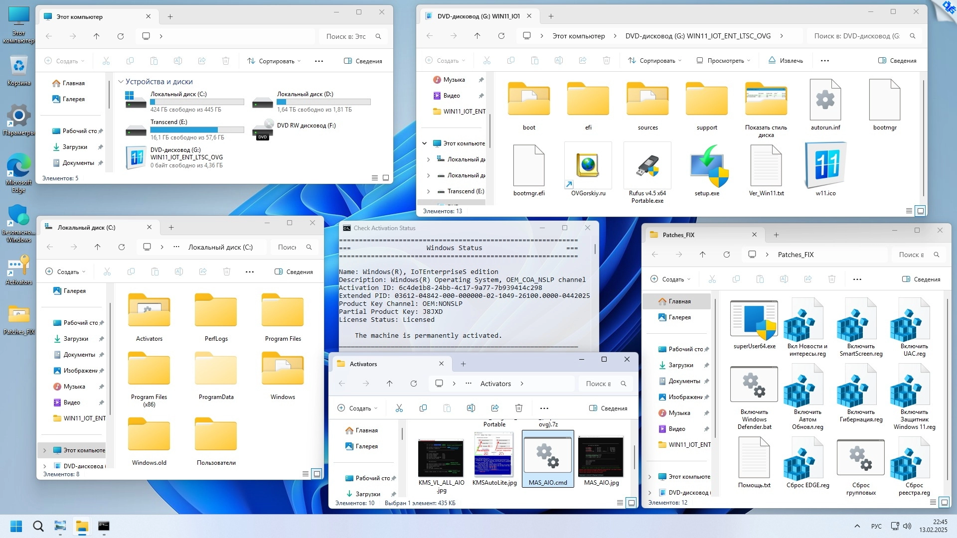Image resolution: width=957 pixels, height=538 pixels.
Task: Switch DVD window to details list view
Action: pyautogui.click(x=909, y=211)
